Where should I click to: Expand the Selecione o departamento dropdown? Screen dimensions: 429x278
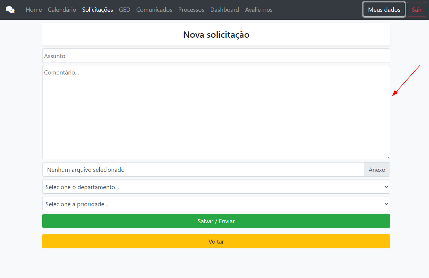click(216, 187)
